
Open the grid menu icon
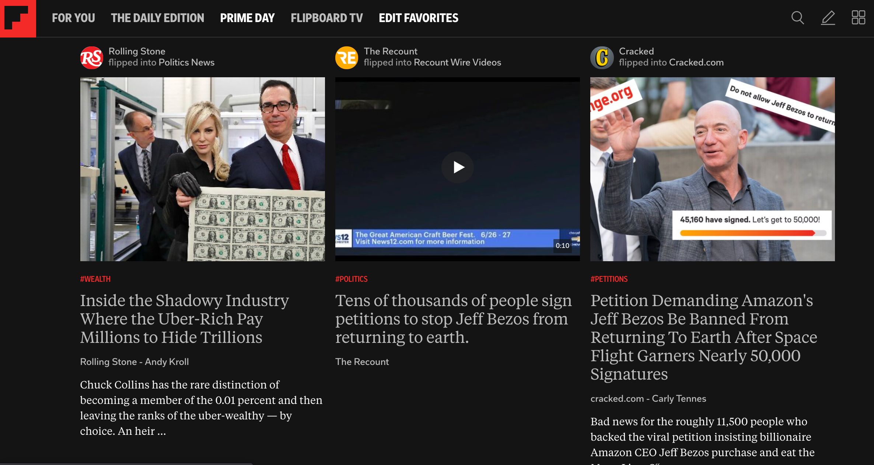click(x=858, y=18)
